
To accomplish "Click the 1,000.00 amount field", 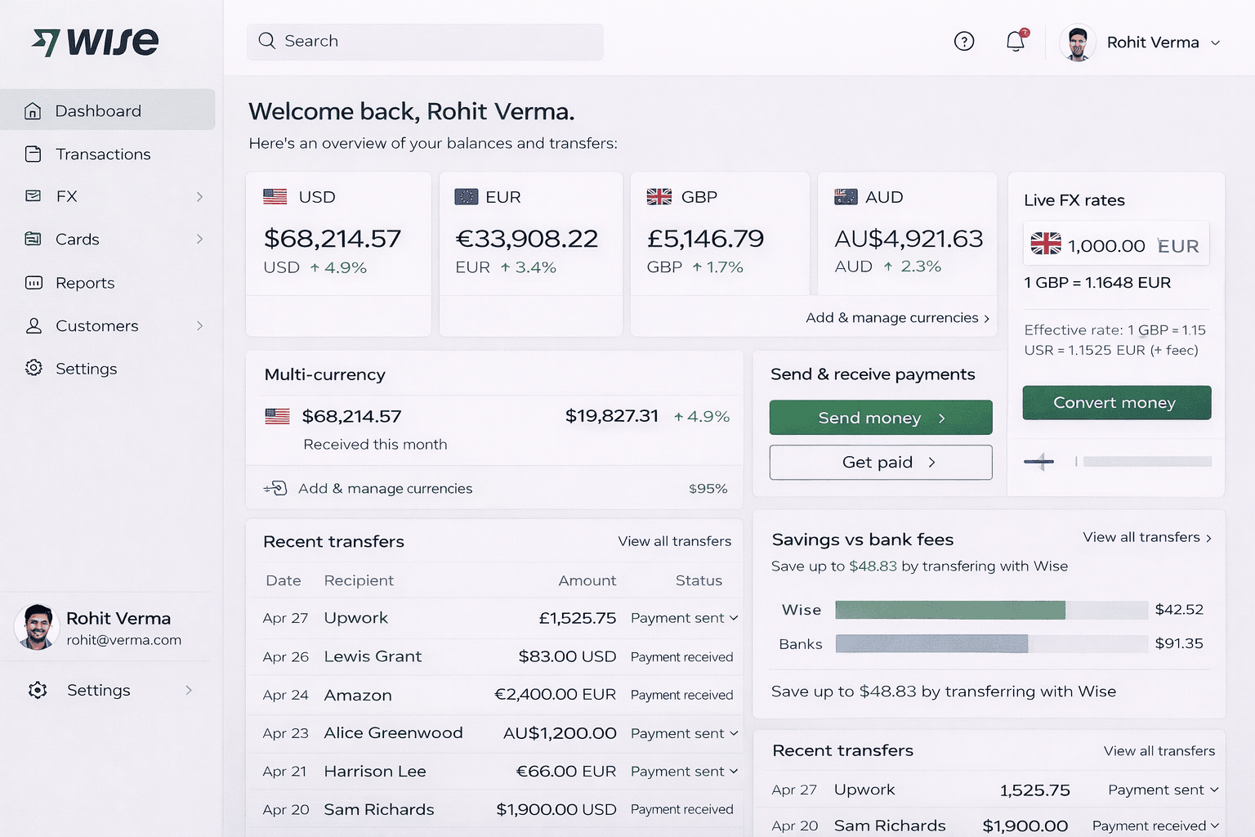I will 1106,246.
